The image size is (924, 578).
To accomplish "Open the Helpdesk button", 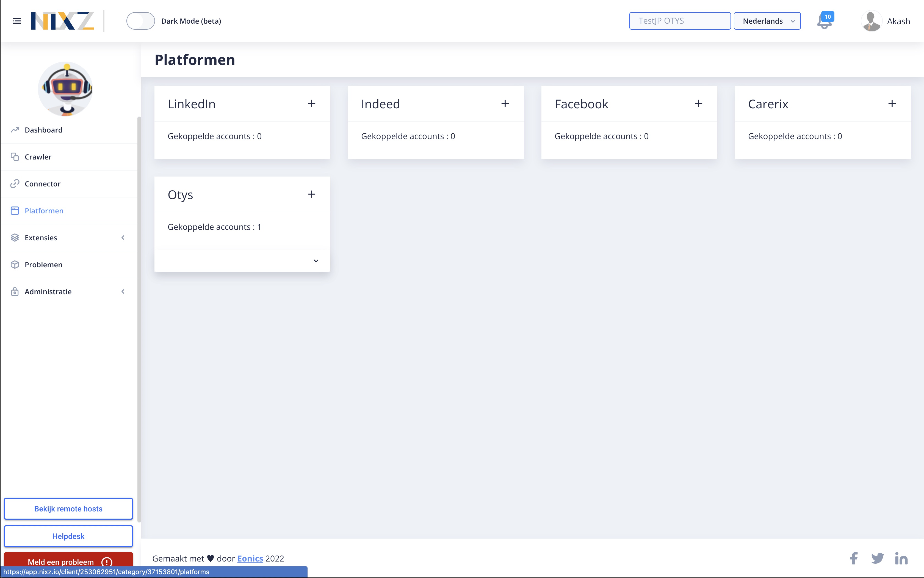I will pyautogui.click(x=68, y=536).
